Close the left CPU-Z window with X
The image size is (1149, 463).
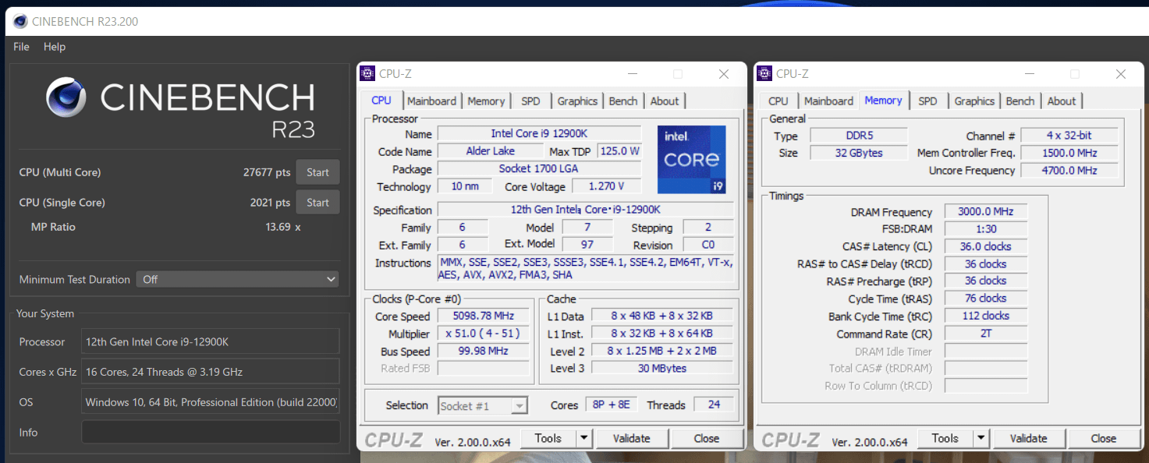click(724, 74)
